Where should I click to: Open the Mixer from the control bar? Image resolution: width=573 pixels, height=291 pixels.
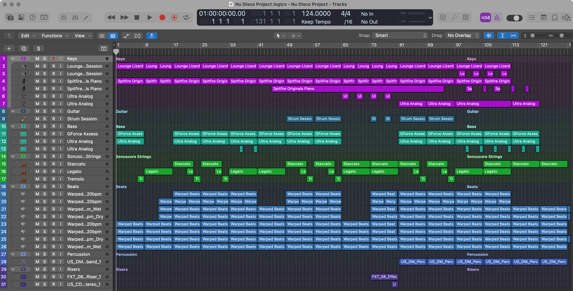[x=74, y=18]
